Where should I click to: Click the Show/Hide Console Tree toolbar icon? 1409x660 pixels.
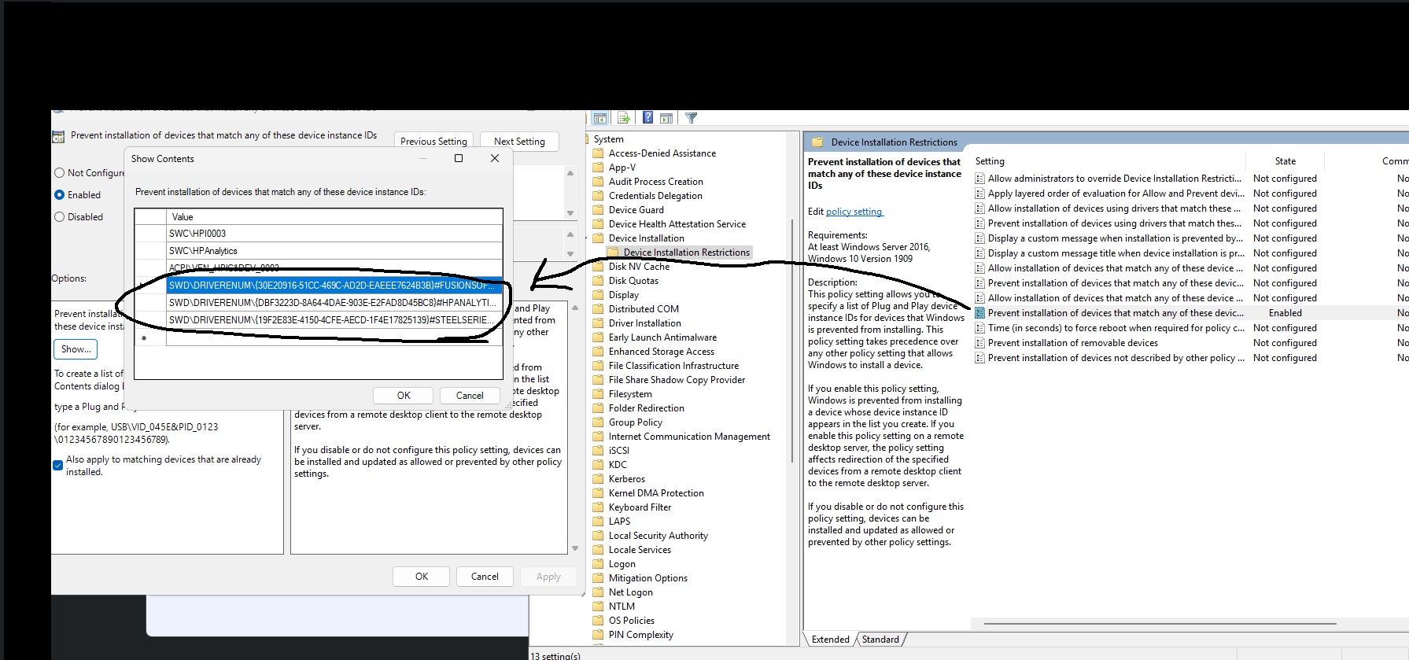pos(600,118)
